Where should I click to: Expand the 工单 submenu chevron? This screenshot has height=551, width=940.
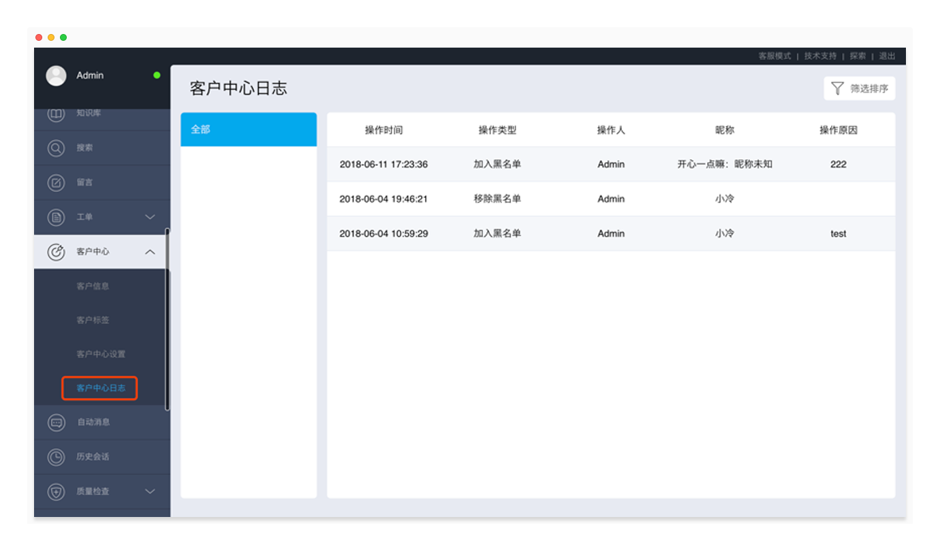(x=151, y=217)
